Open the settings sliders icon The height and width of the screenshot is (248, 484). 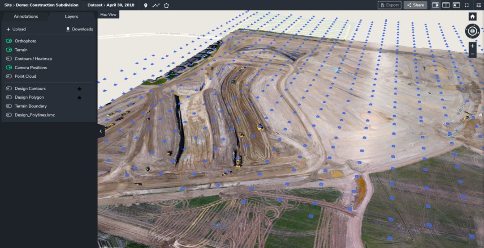[478, 5]
